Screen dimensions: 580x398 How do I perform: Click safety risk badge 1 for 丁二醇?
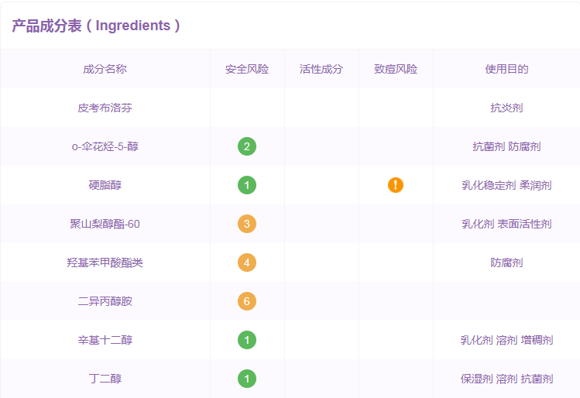[247, 379]
